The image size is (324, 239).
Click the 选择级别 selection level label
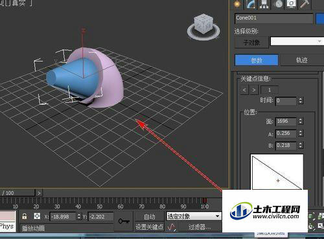pyautogui.click(x=246, y=31)
